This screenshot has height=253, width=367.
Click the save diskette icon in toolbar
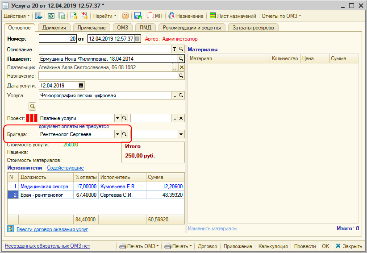pos(138,16)
